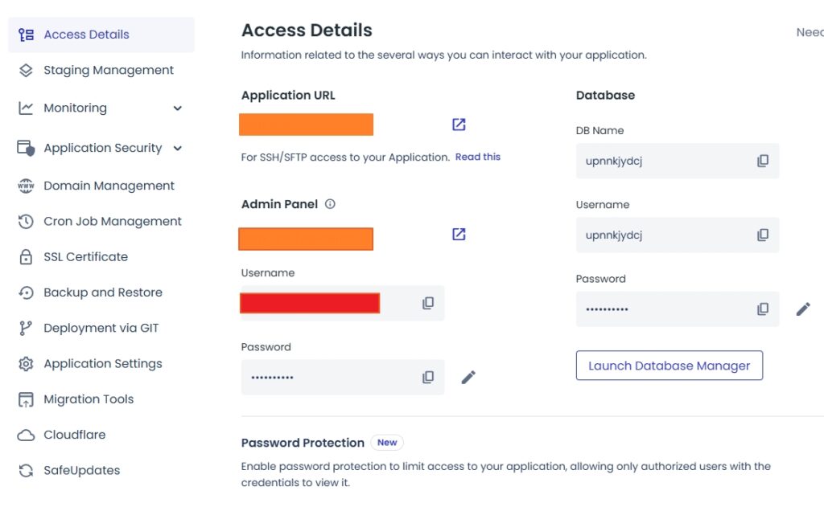Copy the DB Name value
824x507 pixels.
763,161
